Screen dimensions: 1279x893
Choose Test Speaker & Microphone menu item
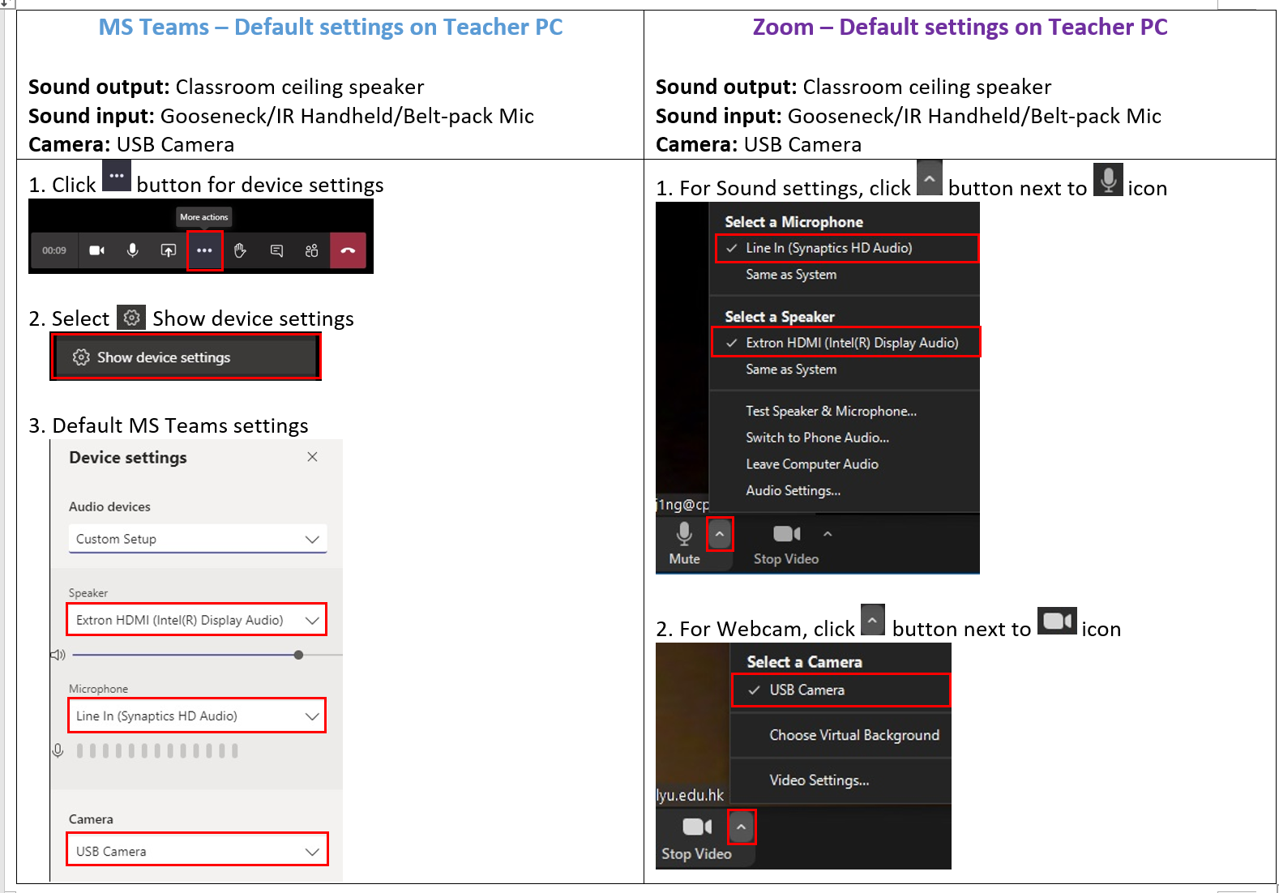831,411
